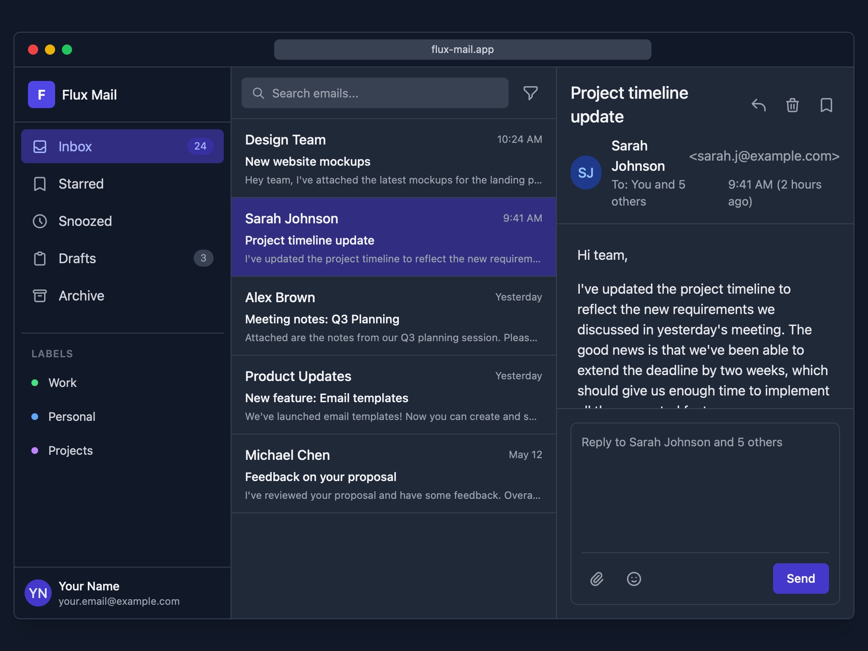Select the clock icon next to Snoozed

pos(39,221)
